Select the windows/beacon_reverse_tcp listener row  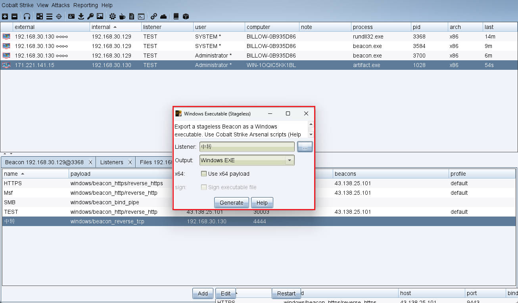[x=259, y=221]
